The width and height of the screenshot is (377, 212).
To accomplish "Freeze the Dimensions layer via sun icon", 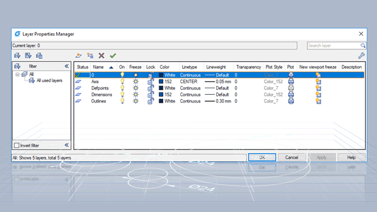I will [135, 94].
